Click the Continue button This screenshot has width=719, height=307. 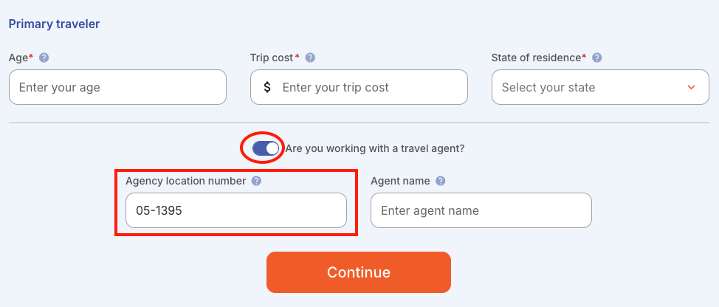pyautogui.click(x=359, y=272)
